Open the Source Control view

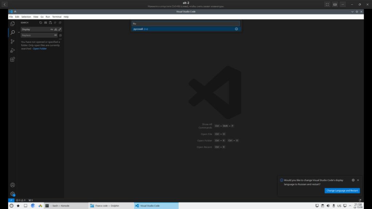click(x=12, y=41)
